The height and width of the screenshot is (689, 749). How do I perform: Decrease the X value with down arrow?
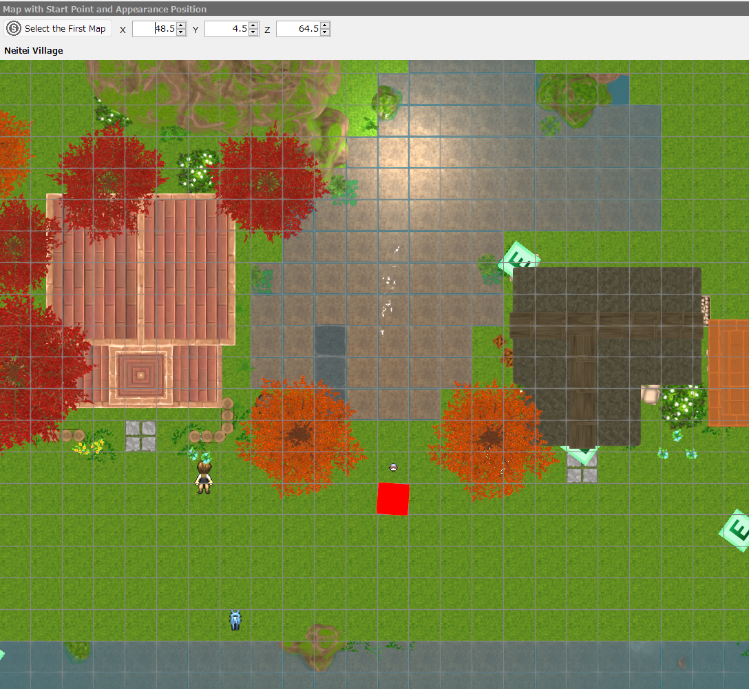(x=181, y=32)
